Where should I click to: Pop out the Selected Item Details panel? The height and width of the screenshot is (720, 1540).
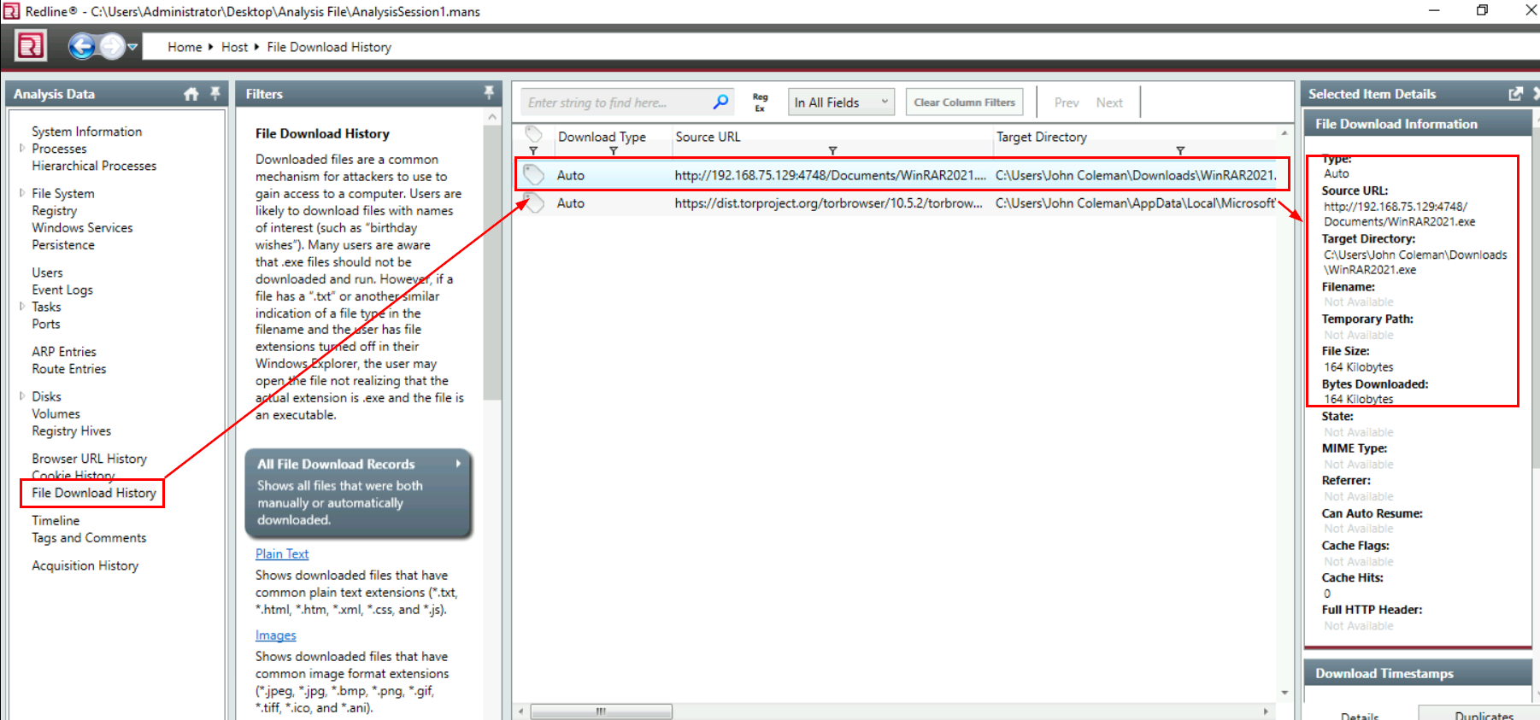click(x=1516, y=94)
